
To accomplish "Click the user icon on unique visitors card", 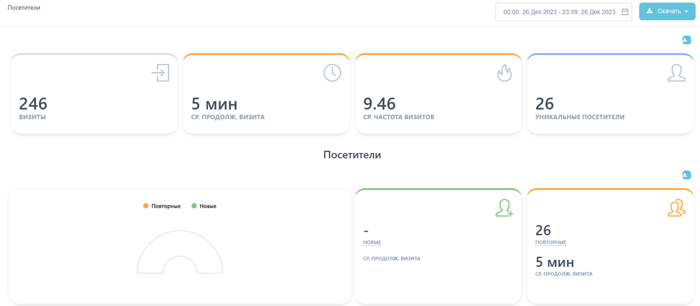I will [676, 73].
